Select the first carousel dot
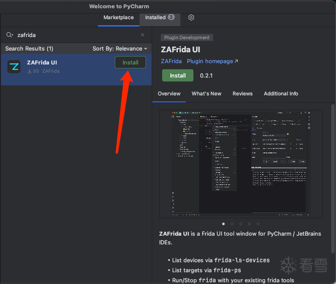This screenshot has height=284, width=336. click(x=223, y=224)
